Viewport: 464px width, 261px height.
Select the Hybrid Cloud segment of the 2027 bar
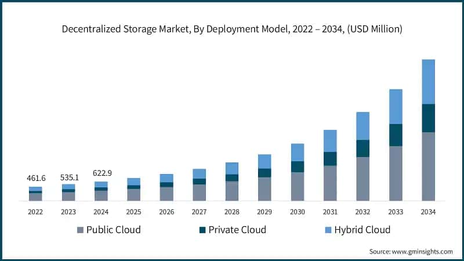[x=199, y=173]
